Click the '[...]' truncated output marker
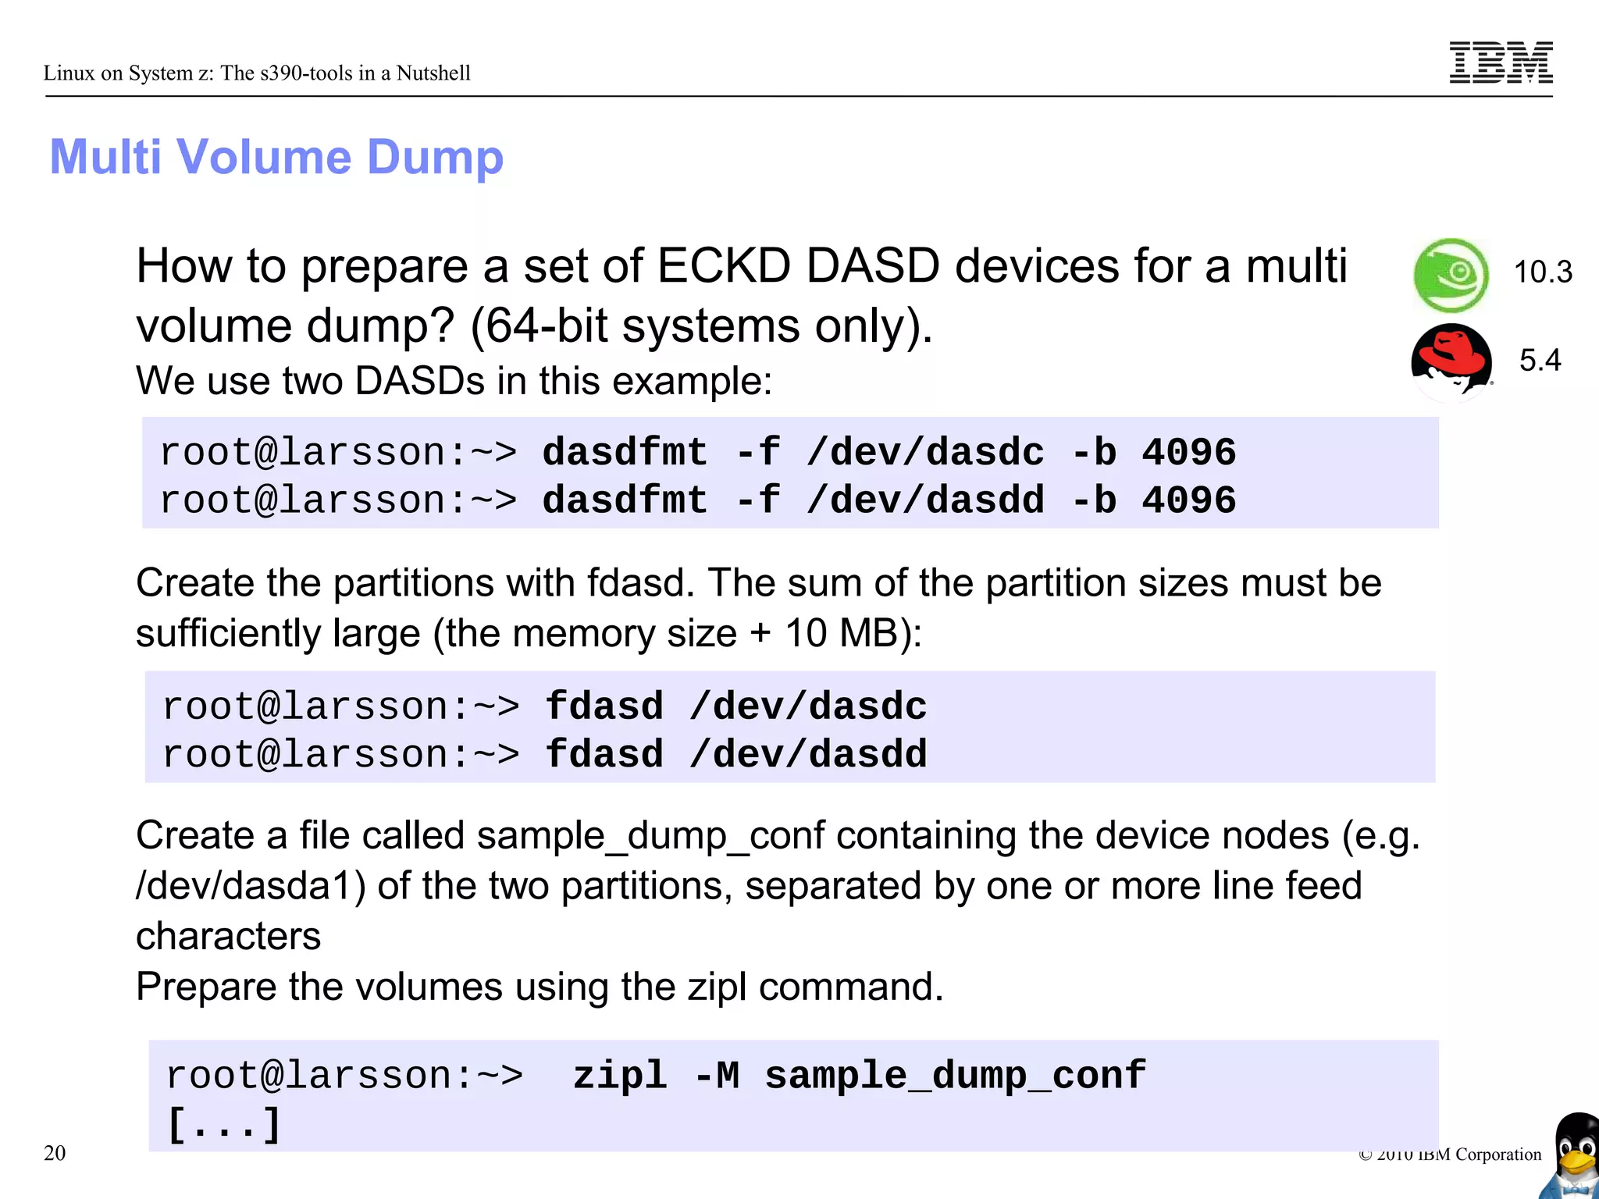Image resolution: width=1599 pixels, height=1199 pixels. 224,1125
